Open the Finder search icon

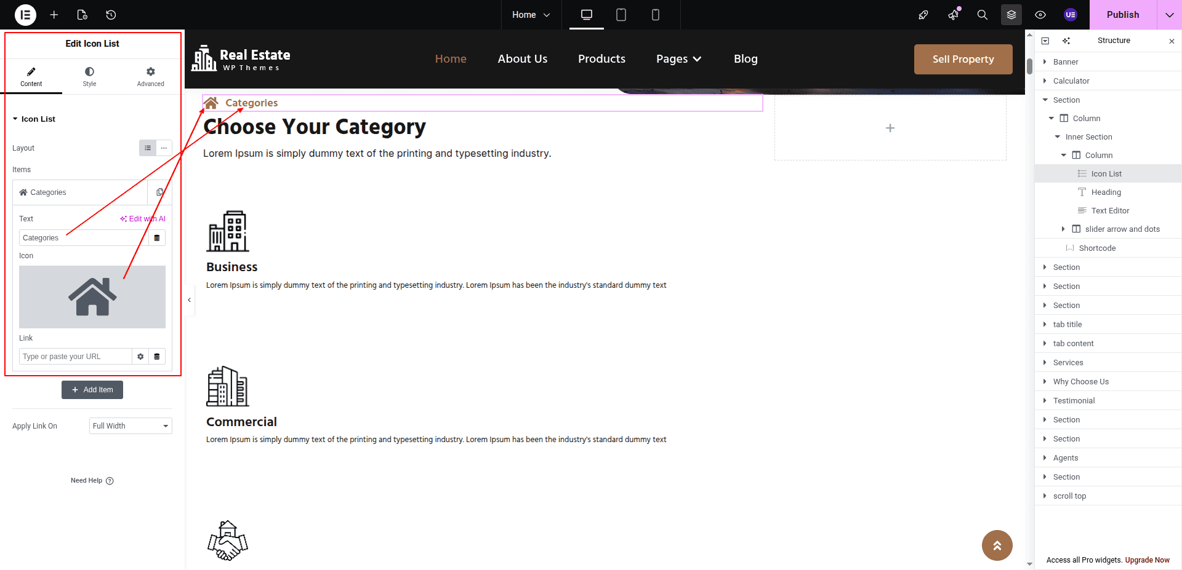point(982,15)
